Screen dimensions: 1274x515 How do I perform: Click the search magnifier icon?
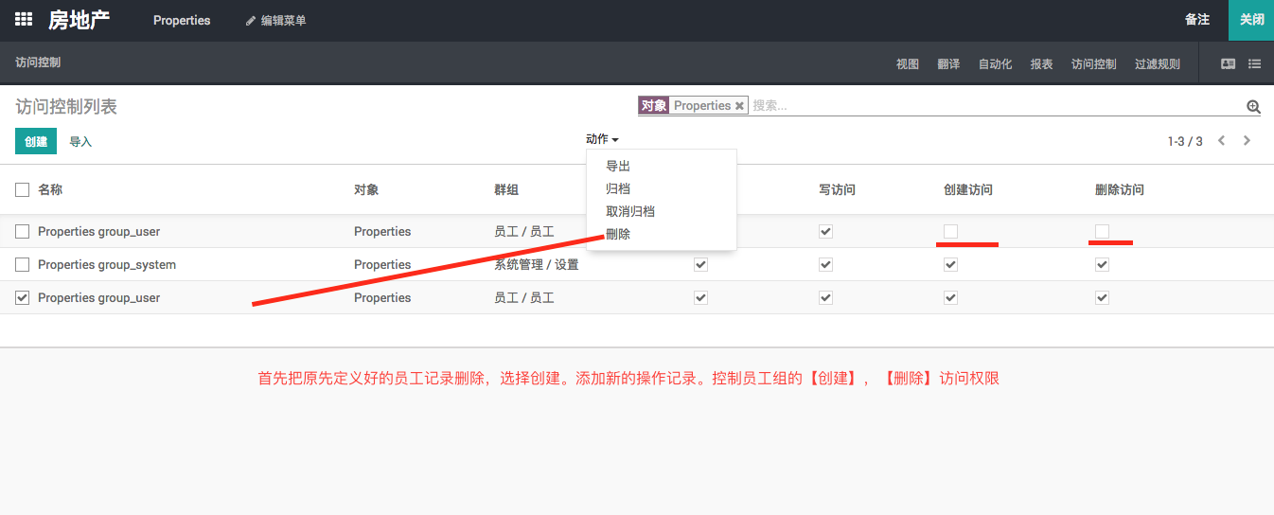[x=1253, y=107]
